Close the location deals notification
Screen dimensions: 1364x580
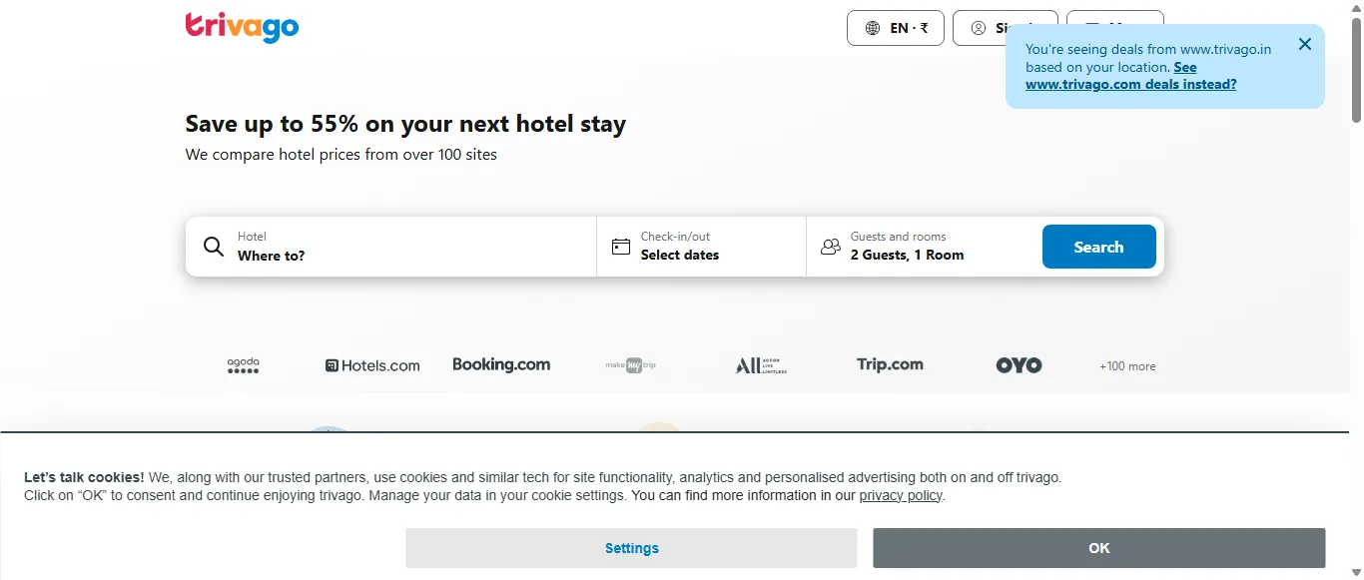pyautogui.click(x=1305, y=44)
